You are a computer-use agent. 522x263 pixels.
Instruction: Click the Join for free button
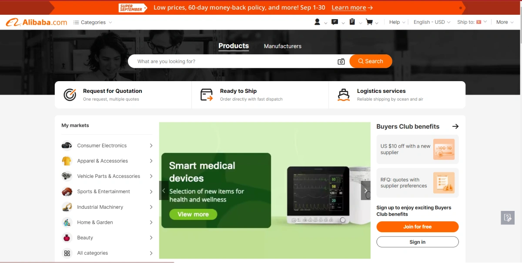pos(418,227)
